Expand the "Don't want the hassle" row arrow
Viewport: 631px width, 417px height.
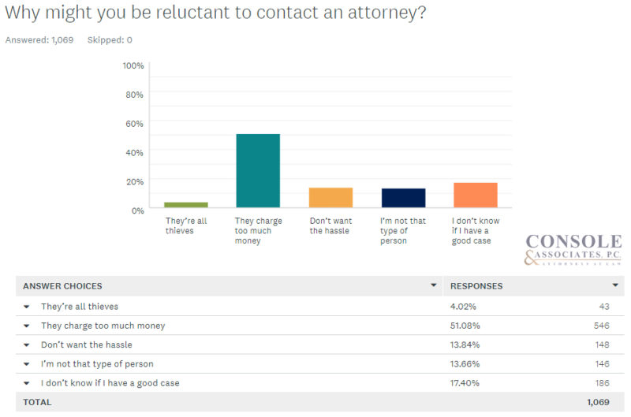coord(26,344)
